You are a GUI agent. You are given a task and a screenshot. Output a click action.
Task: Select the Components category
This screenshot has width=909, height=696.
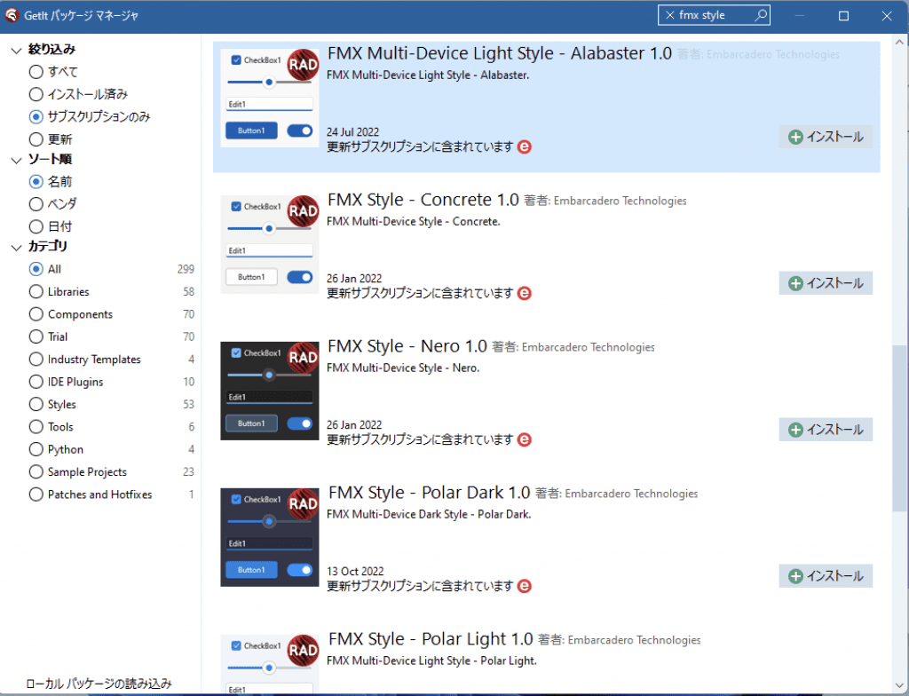coord(71,314)
